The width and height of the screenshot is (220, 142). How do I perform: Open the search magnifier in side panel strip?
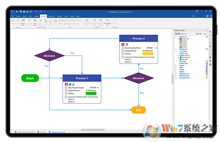[211, 50]
